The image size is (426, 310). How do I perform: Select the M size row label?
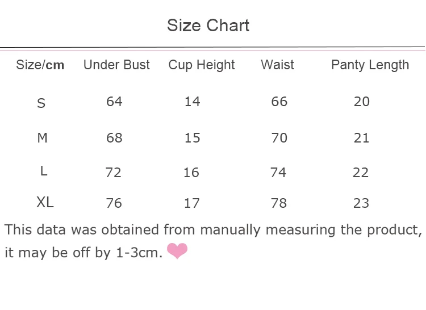point(43,137)
